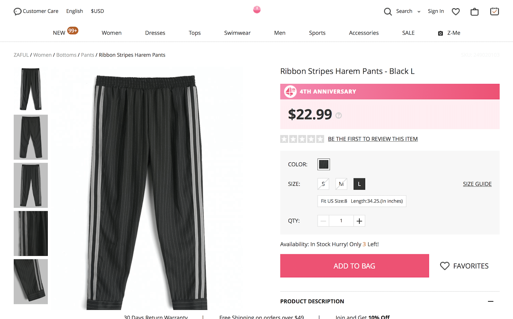Select the black color swatch

[x=324, y=164]
